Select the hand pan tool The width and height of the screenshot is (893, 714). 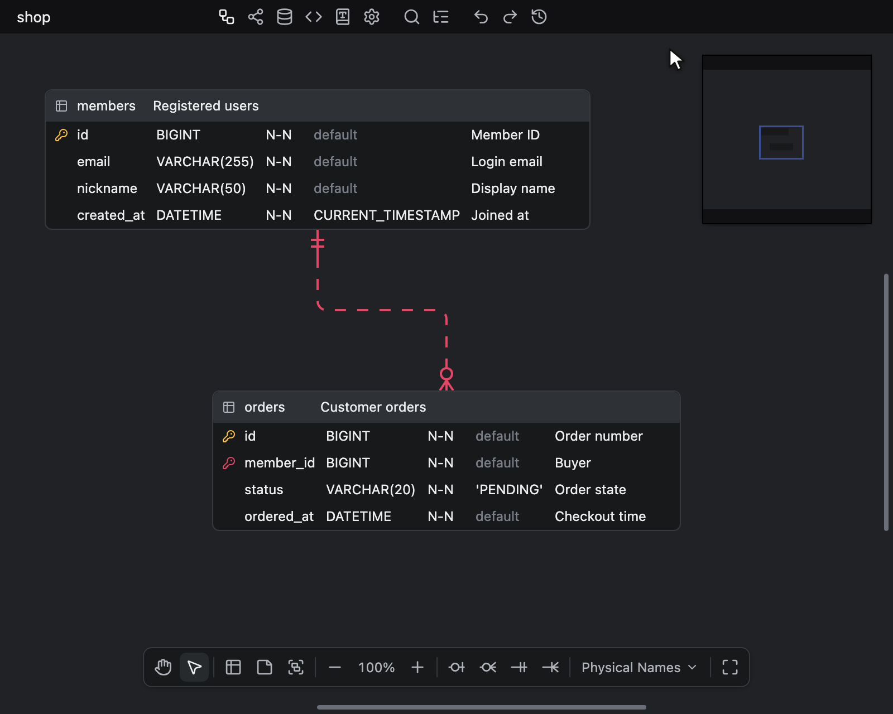coord(163,667)
